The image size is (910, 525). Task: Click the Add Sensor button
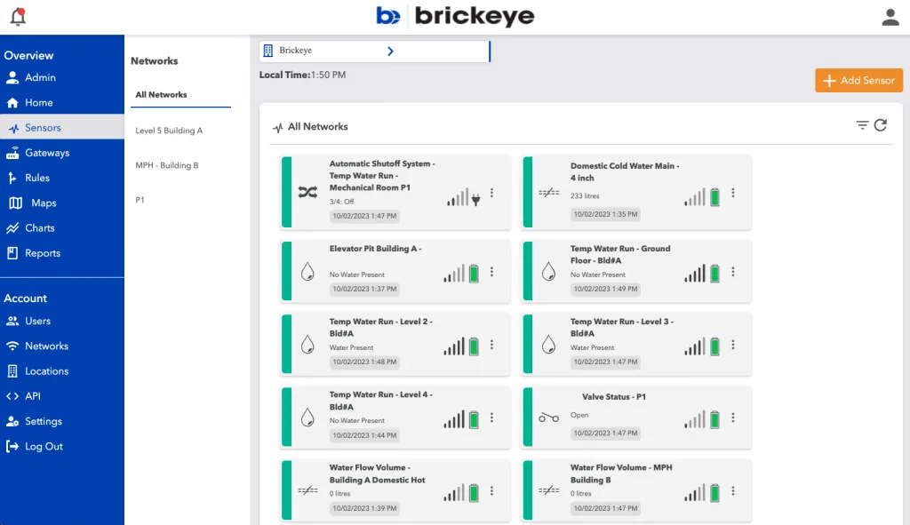859,81
